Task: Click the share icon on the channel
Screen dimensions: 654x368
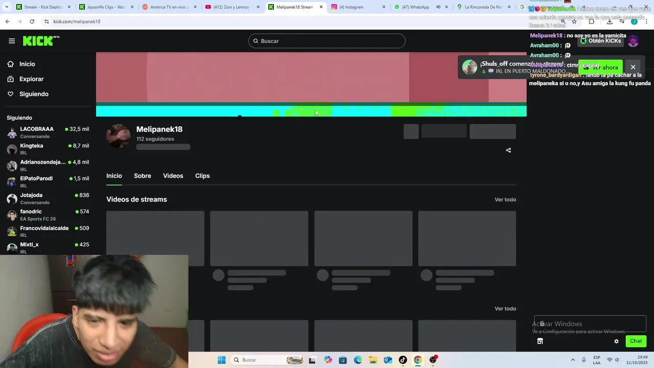Action: (508, 150)
